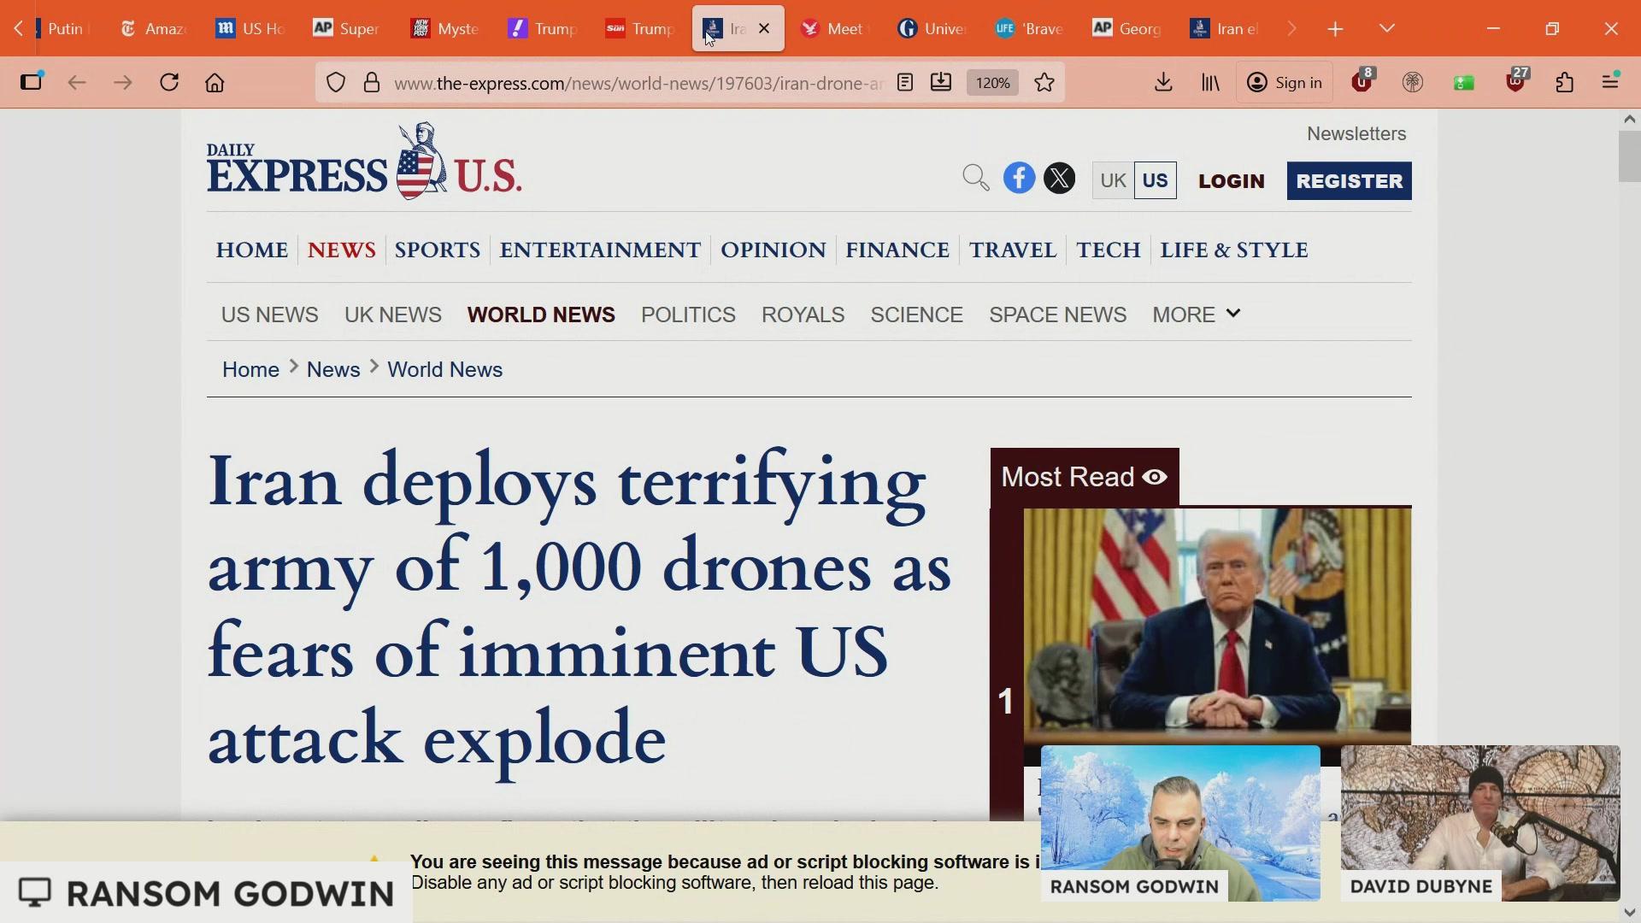Image resolution: width=1641 pixels, height=923 pixels.
Task: Click the REGISTER button
Action: (x=1349, y=181)
